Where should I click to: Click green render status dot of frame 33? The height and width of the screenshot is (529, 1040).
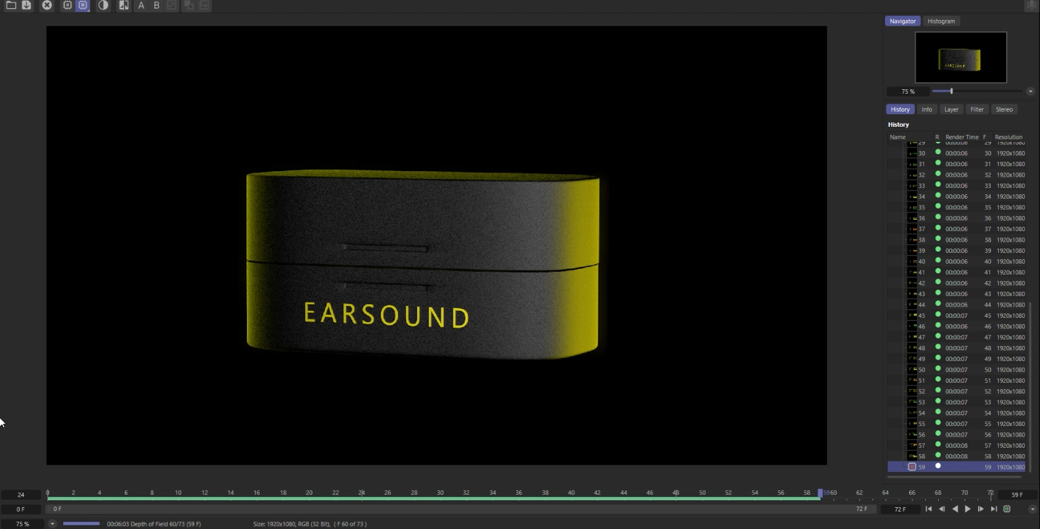point(937,185)
